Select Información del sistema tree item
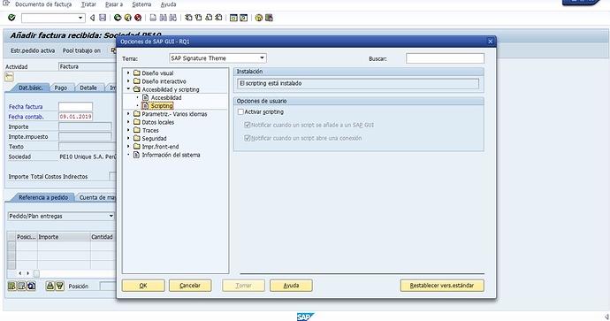The width and height of the screenshot is (610, 321). tap(171, 155)
